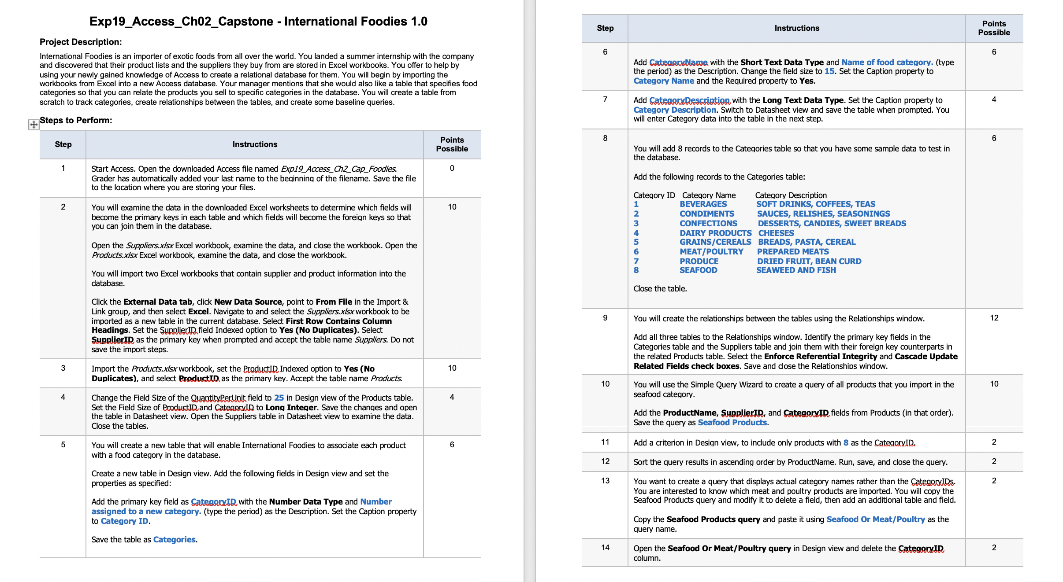The image size is (1063, 582).
Task: Click BEVERAGES in the category list
Action: pos(703,204)
